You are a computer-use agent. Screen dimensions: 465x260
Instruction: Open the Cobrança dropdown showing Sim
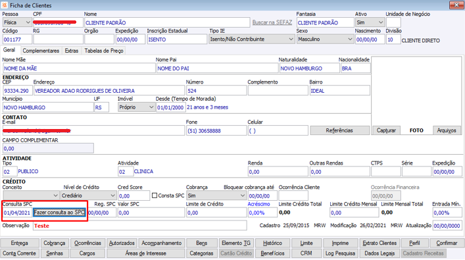(x=216, y=195)
